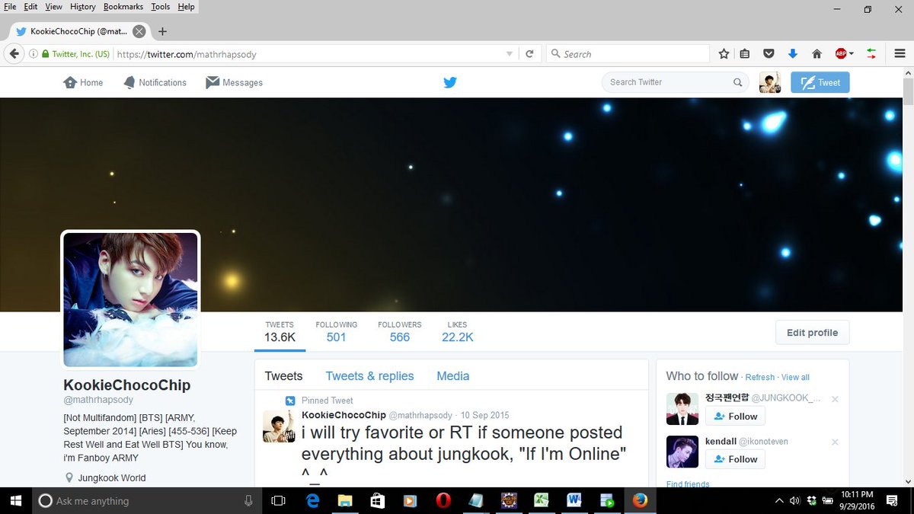Launch Microsoft Edge from taskbar

[312, 500]
